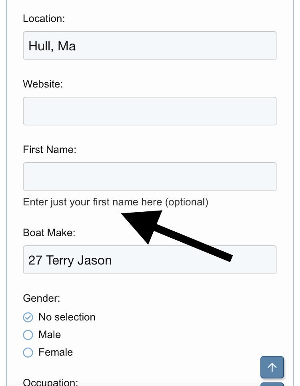Choose the Male radio button
The height and width of the screenshot is (386, 300).
[28, 335]
